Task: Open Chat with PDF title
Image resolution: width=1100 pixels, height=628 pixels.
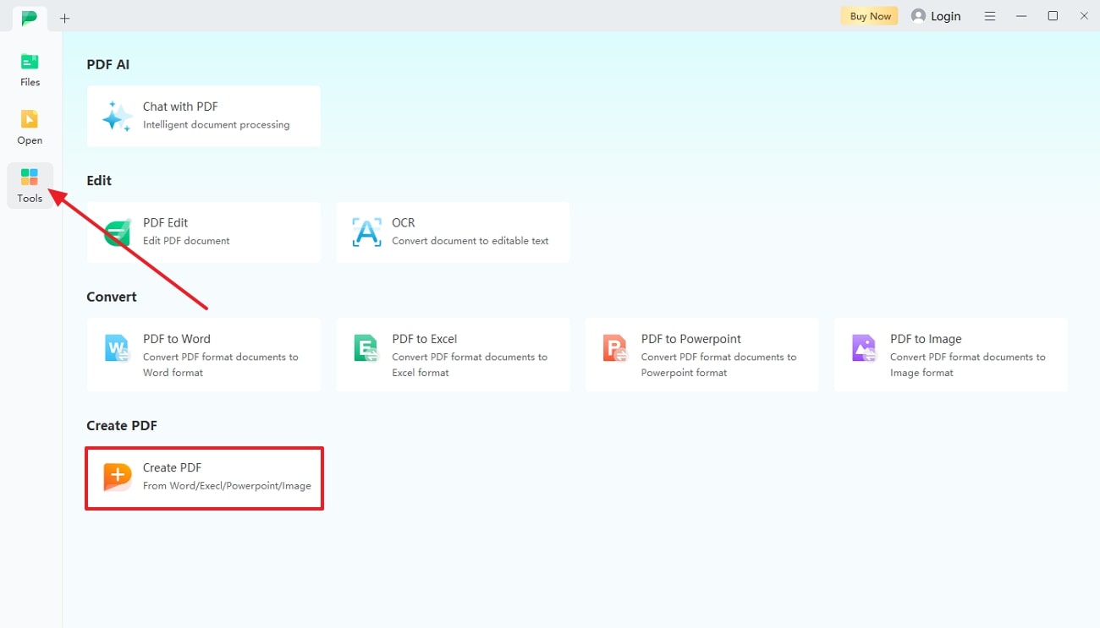Action: tap(180, 106)
